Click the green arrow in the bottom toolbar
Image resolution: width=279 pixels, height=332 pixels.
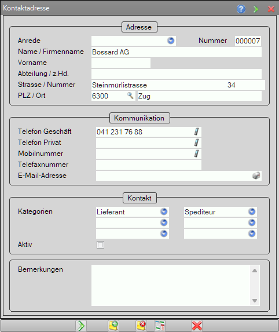(x=81, y=326)
